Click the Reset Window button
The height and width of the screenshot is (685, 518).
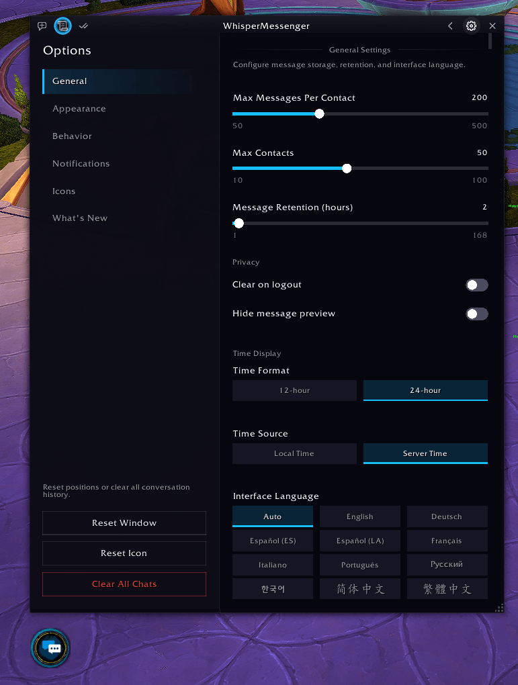(124, 523)
